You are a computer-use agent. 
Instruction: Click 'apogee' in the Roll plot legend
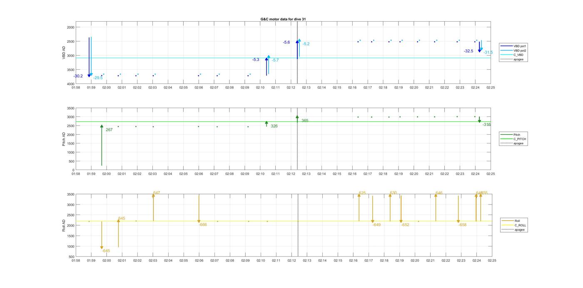tap(513, 230)
